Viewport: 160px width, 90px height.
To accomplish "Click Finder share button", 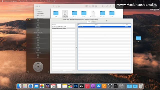I will coord(107,6).
